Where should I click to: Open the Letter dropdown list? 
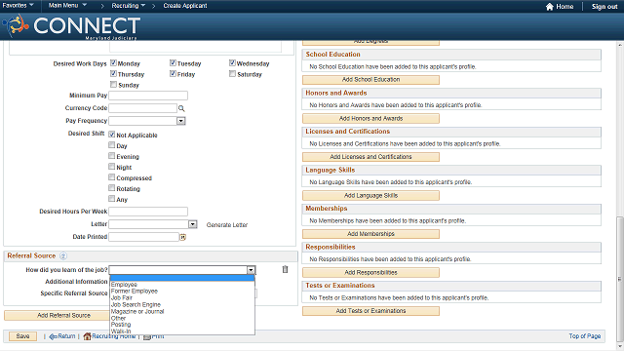[193, 224]
